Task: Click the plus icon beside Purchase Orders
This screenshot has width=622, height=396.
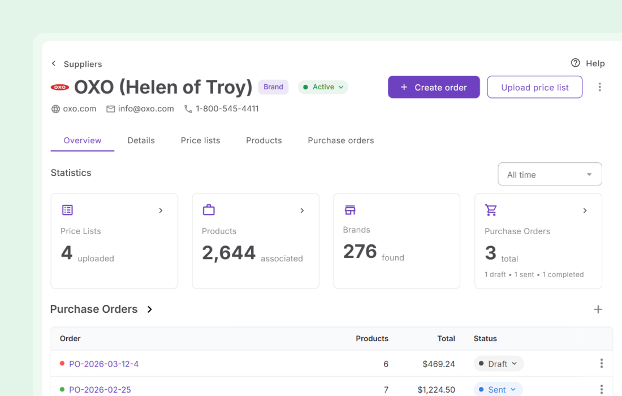Action: [x=598, y=309]
